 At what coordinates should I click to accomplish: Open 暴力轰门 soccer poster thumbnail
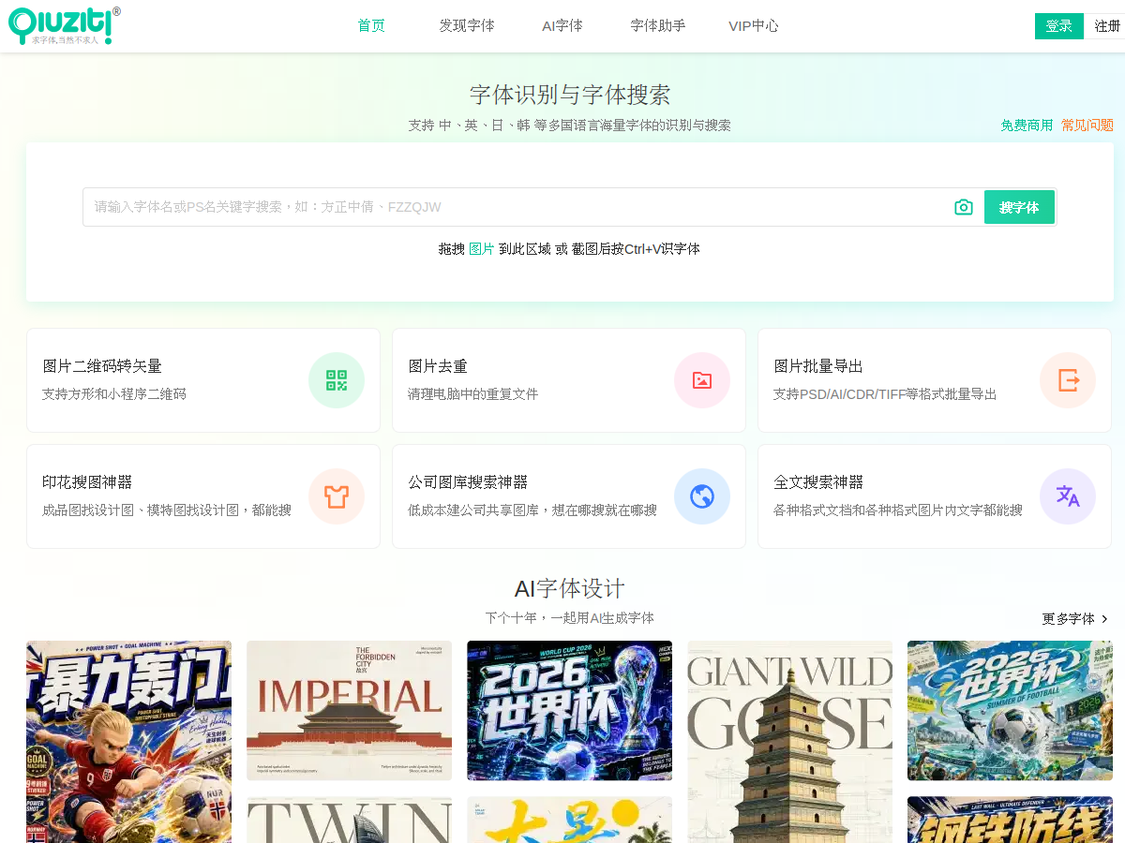[128, 742]
